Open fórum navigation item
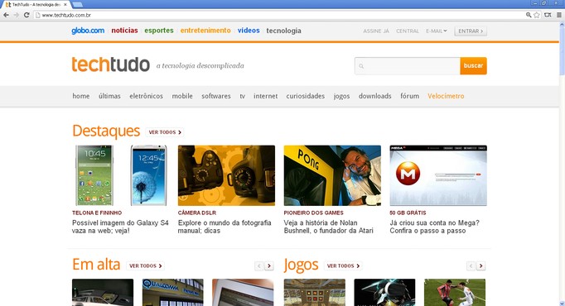This screenshot has height=306, width=565. pyautogui.click(x=410, y=96)
